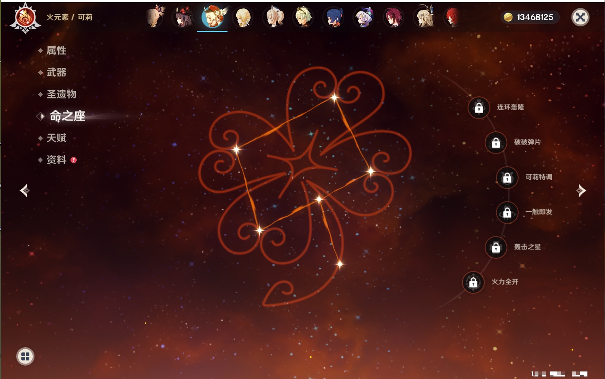Screen dimensions: 605x379
Task: Select the avatar with ponytail and white cap
Action: pyautogui.click(x=273, y=18)
